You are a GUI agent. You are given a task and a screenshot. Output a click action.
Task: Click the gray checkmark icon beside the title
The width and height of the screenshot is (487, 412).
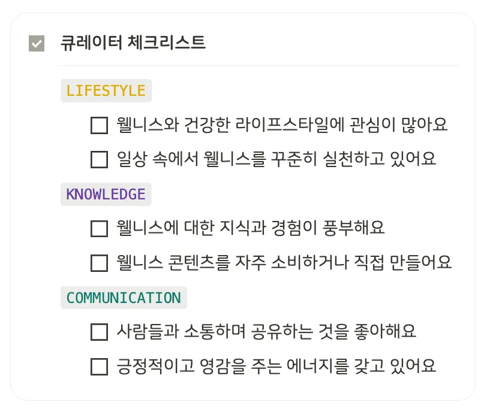tap(37, 43)
